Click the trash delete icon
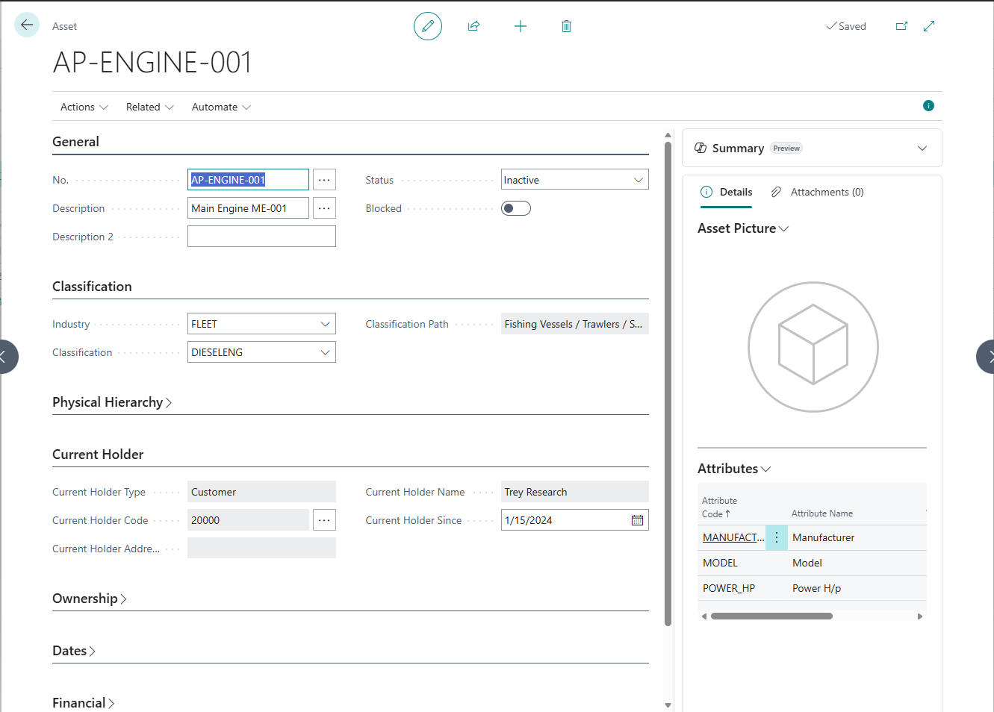This screenshot has width=994, height=712. (566, 26)
